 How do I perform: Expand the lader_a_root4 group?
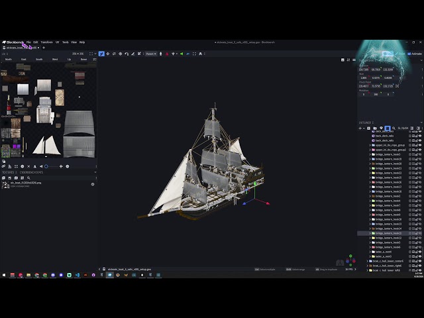(370, 252)
